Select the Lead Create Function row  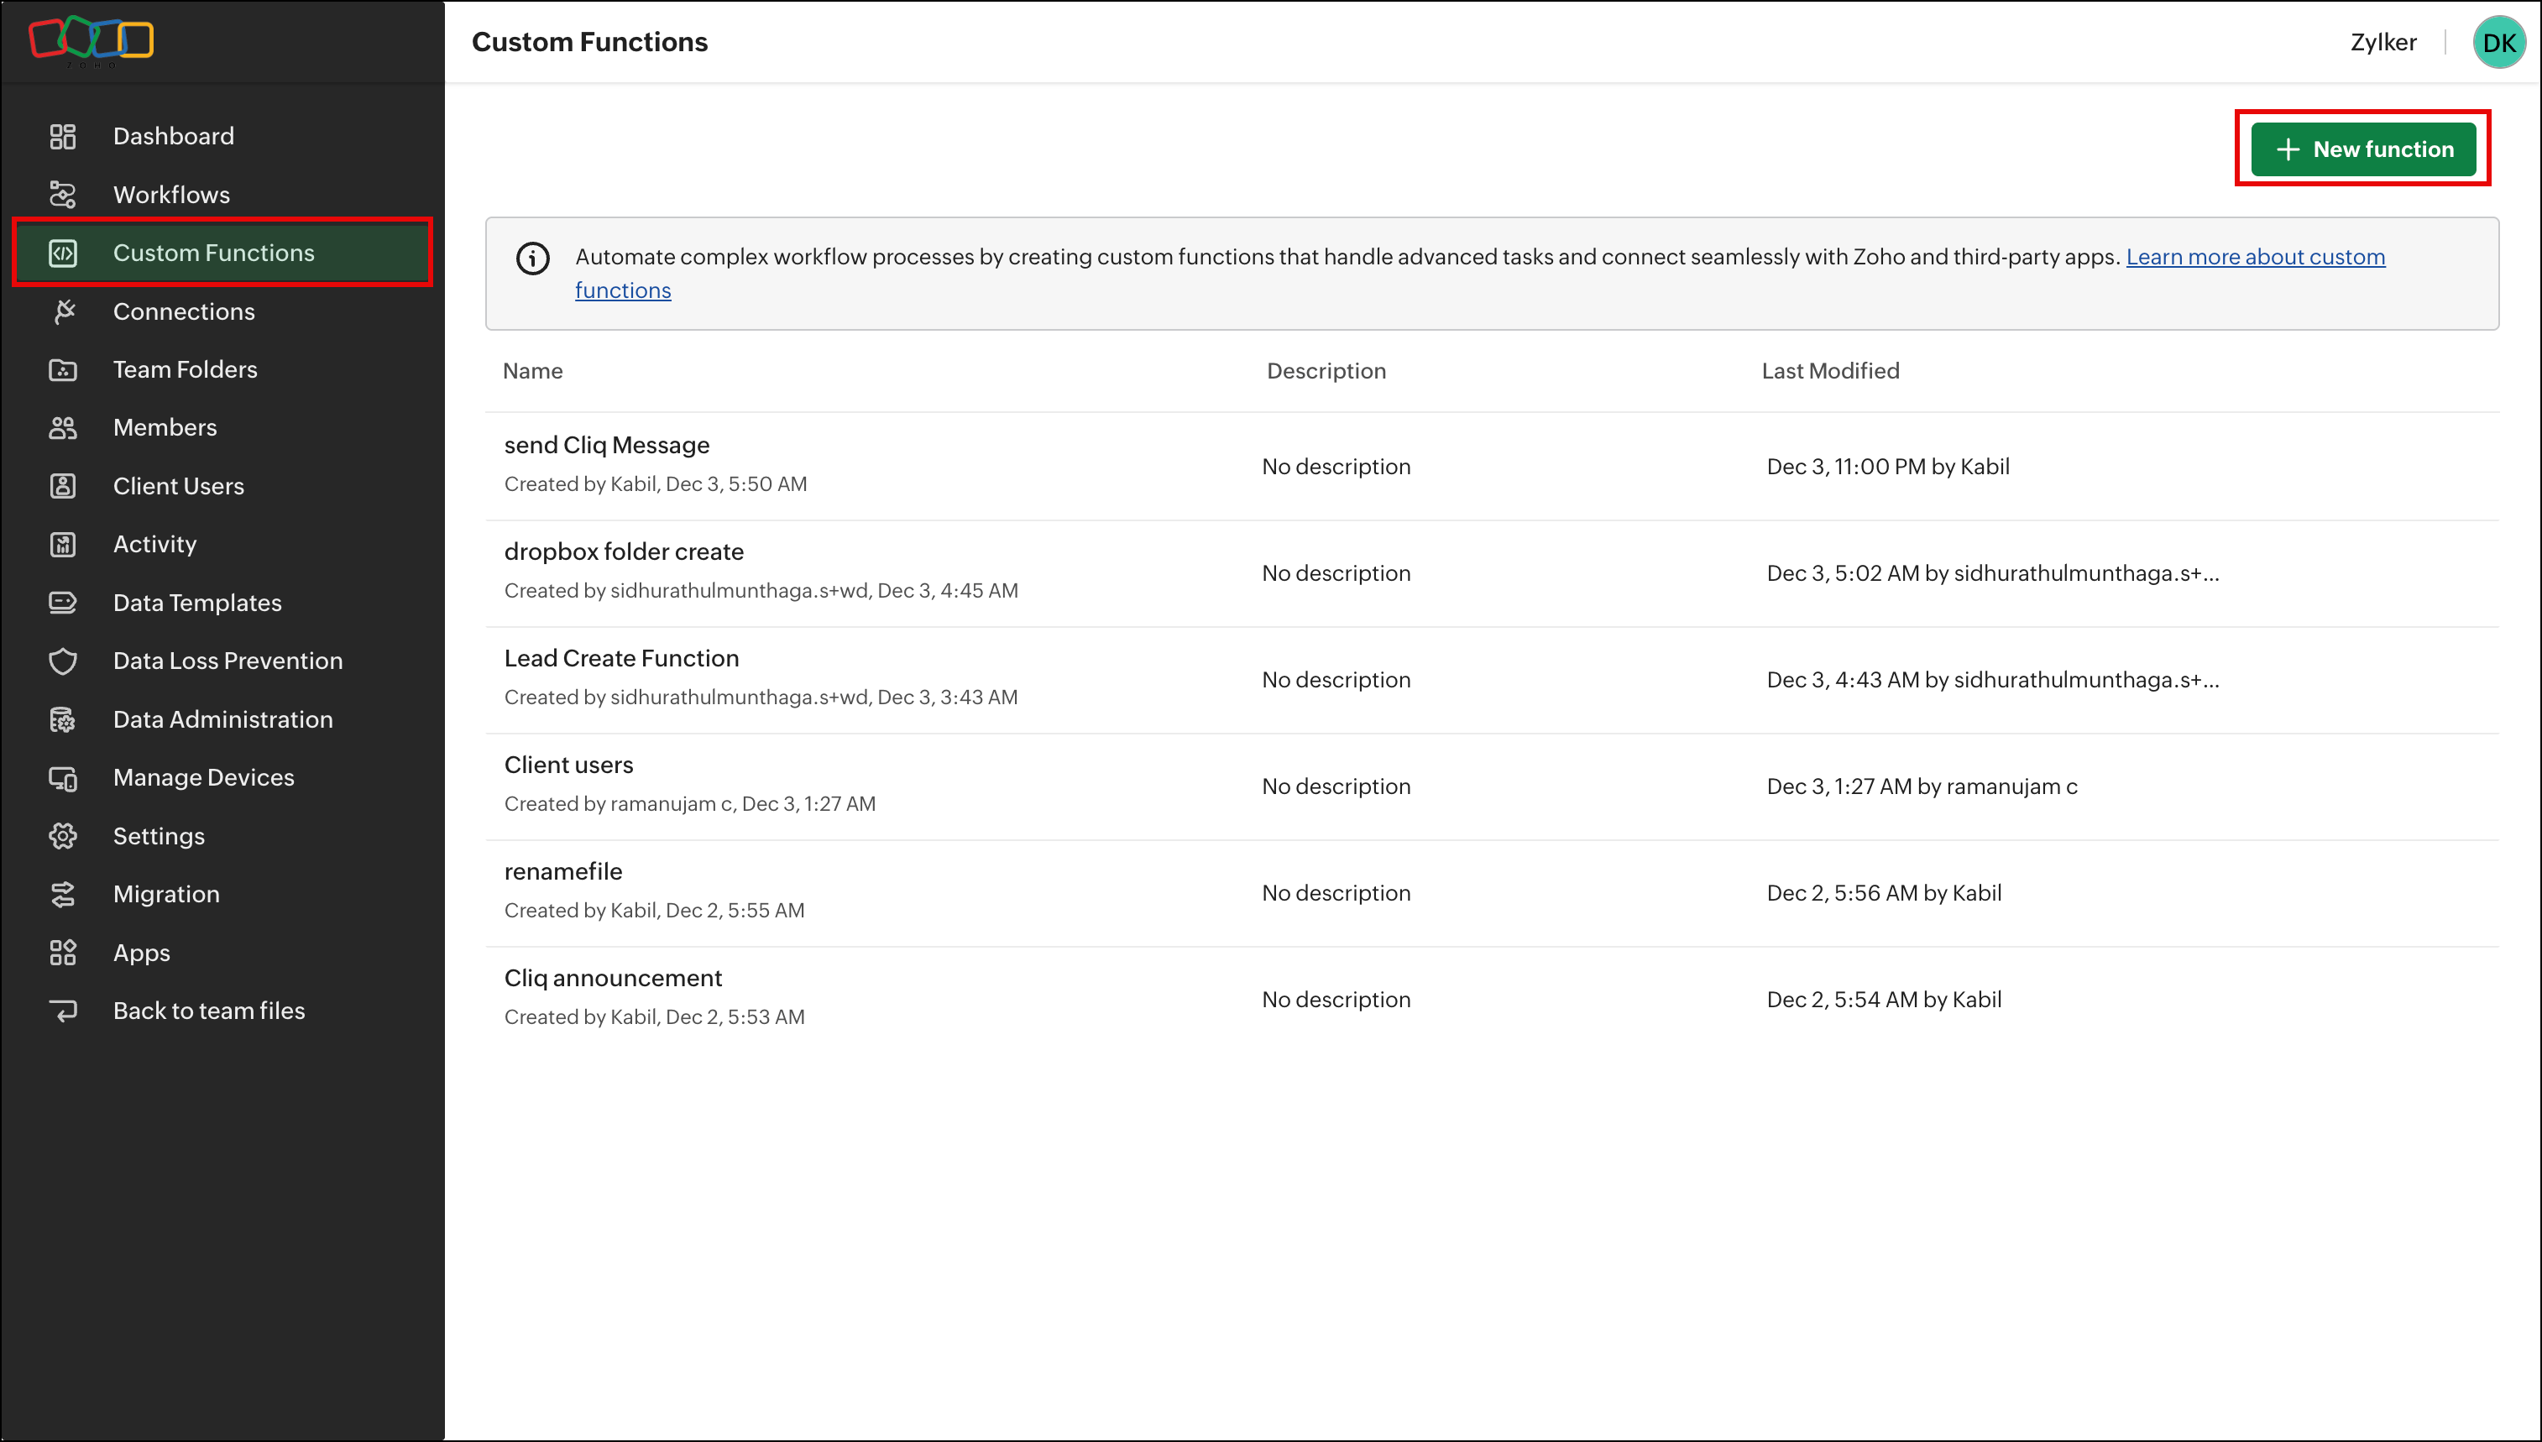click(x=621, y=657)
